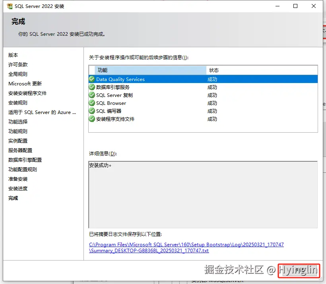The image size is (326, 284).
Task: Click 许可条款 step in the sidebar
Action: pos(18,65)
